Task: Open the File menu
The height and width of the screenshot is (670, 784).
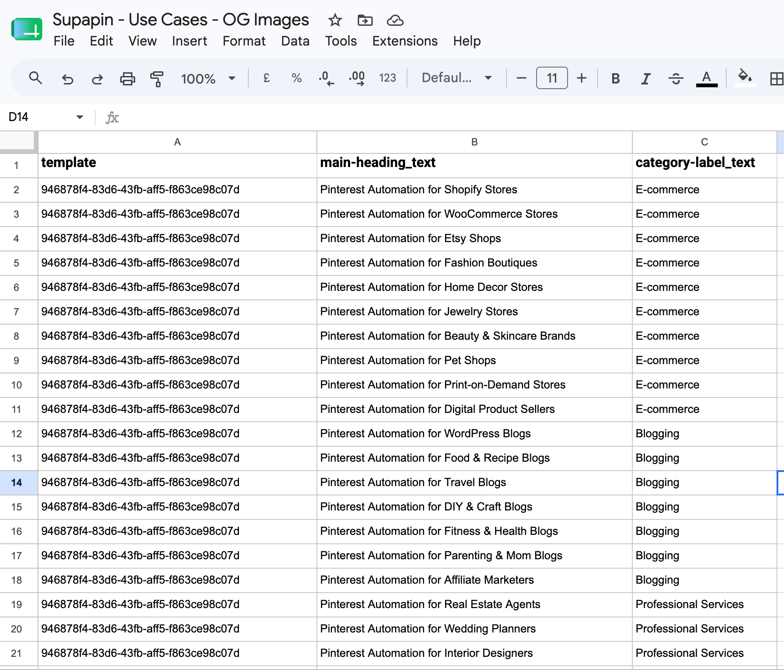Action: pyautogui.click(x=64, y=41)
